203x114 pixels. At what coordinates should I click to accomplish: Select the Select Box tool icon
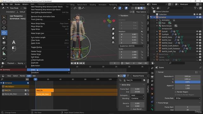coord(4,17)
